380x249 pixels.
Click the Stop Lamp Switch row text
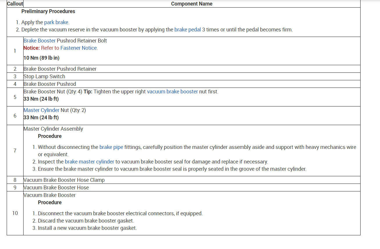point(44,77)
